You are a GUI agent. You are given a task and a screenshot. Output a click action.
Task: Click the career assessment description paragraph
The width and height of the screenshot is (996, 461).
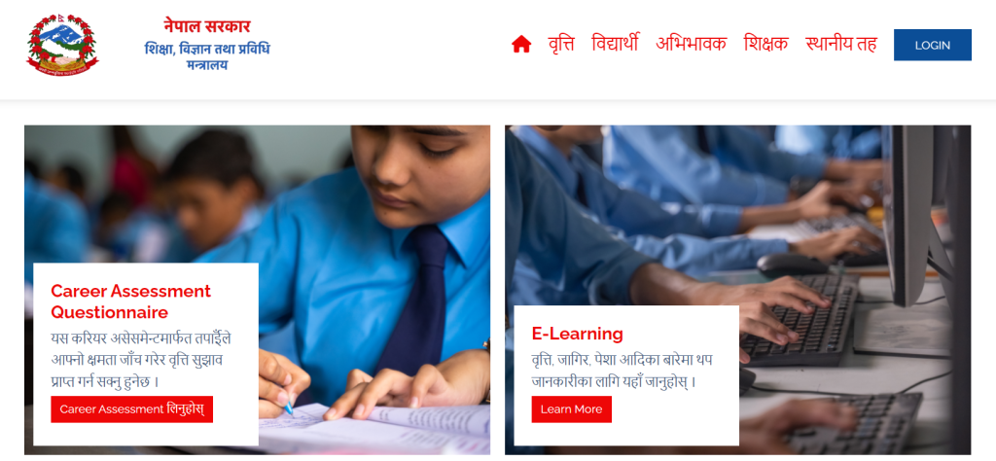(136, 360)
